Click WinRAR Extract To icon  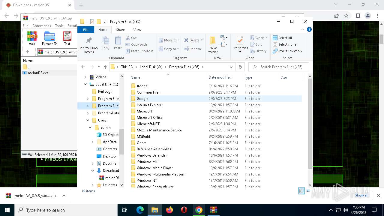tap(49, 38)
